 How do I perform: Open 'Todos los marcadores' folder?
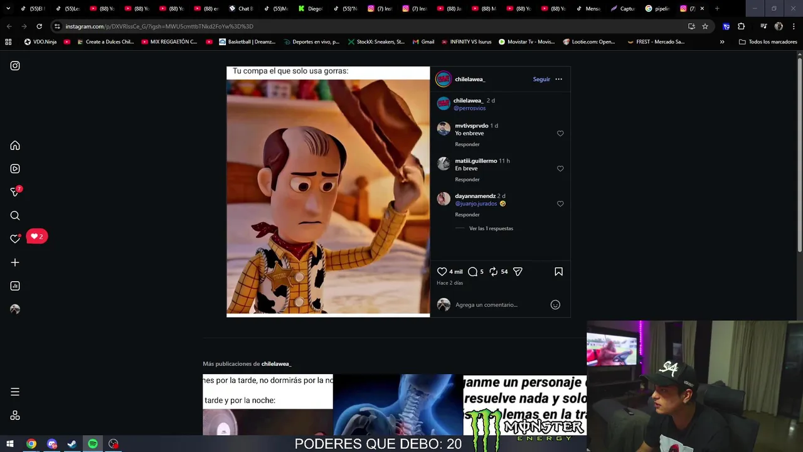[768, 42]
